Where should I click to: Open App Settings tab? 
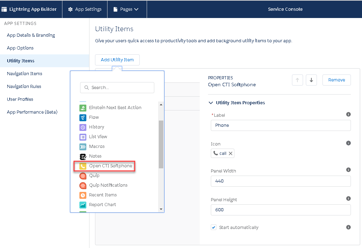[x=85, y=9]
